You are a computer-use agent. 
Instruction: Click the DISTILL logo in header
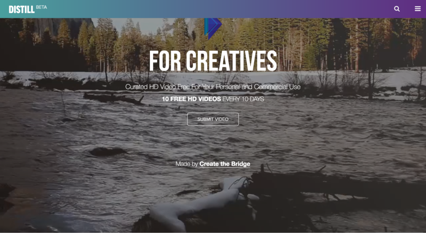coord(22,10)
